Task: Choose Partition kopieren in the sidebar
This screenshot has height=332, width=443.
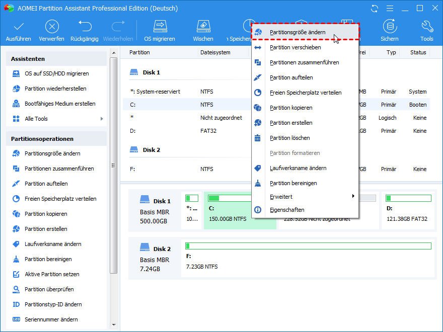Action: pos(46,214)
